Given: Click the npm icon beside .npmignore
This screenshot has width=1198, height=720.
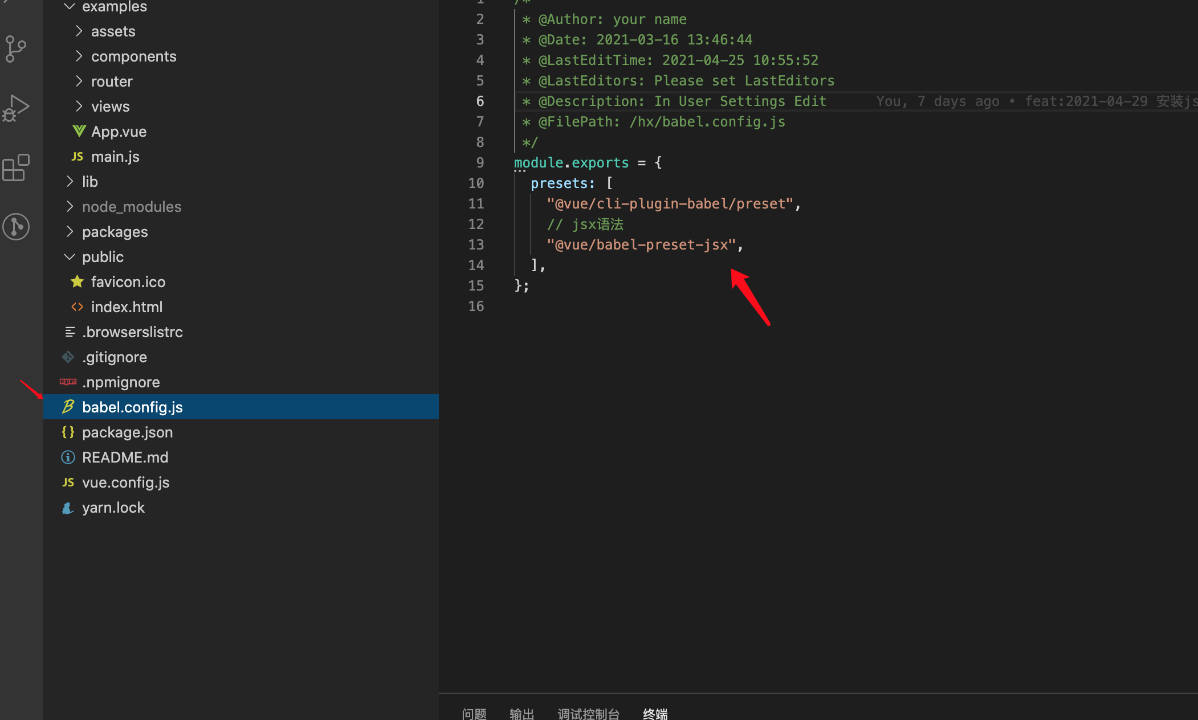Looking at the screenshot, I should point(68,382).
